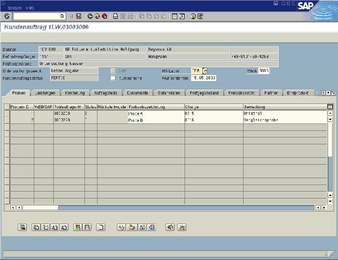Screen dimensions: 338x260
Task: Switch to the Leistungen tab
Action: [45, 93]
